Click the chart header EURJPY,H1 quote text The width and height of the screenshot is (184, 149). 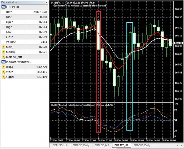click(x=73, y=3)
